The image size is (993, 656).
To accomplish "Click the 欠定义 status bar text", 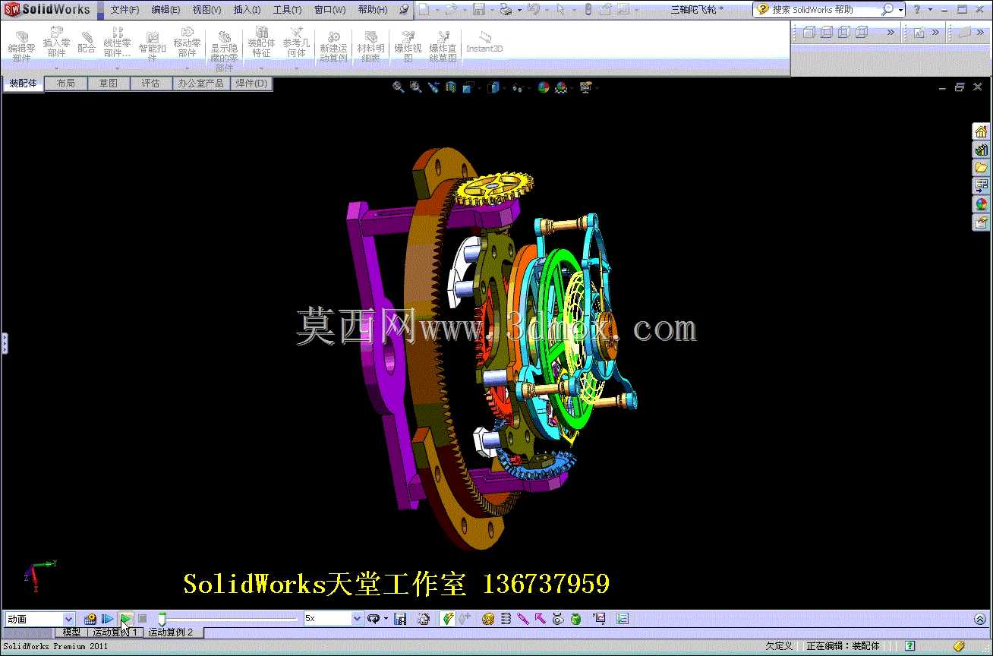I will click(779, 646).
